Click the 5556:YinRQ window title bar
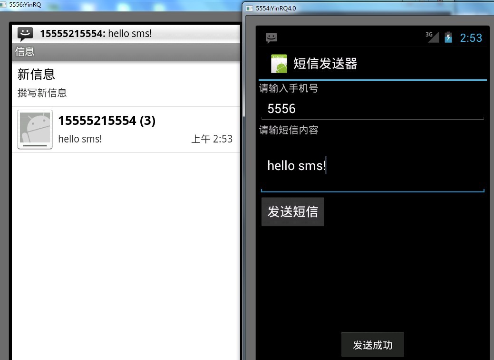This screenshot has width=494, height=360. pyautogui.click(x=121, y=5)
